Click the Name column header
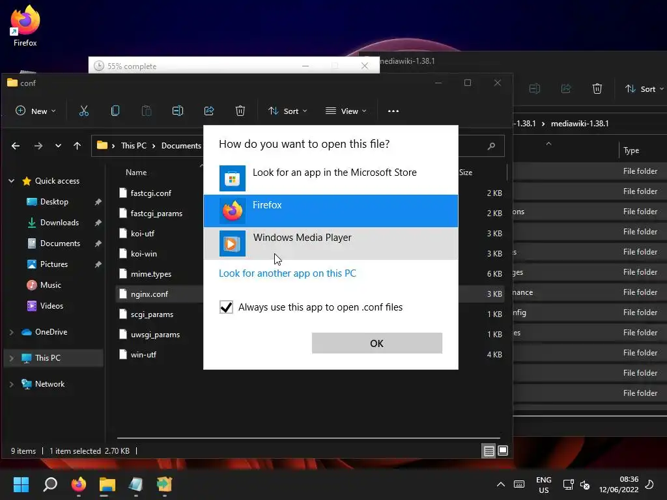 [136, 173]
